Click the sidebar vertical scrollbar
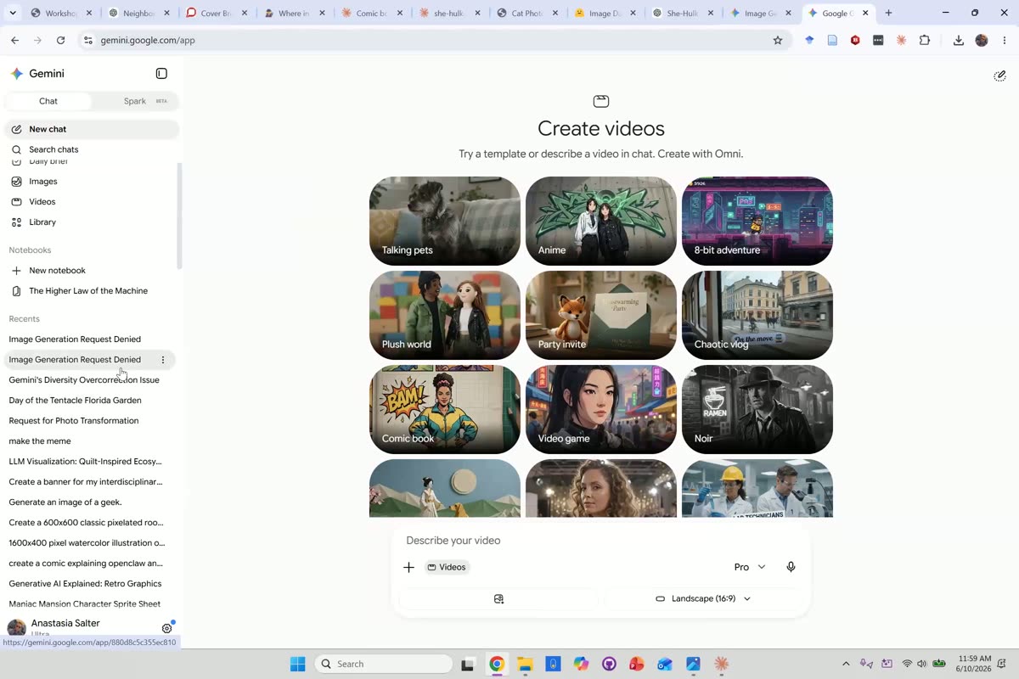 point(179,216)
